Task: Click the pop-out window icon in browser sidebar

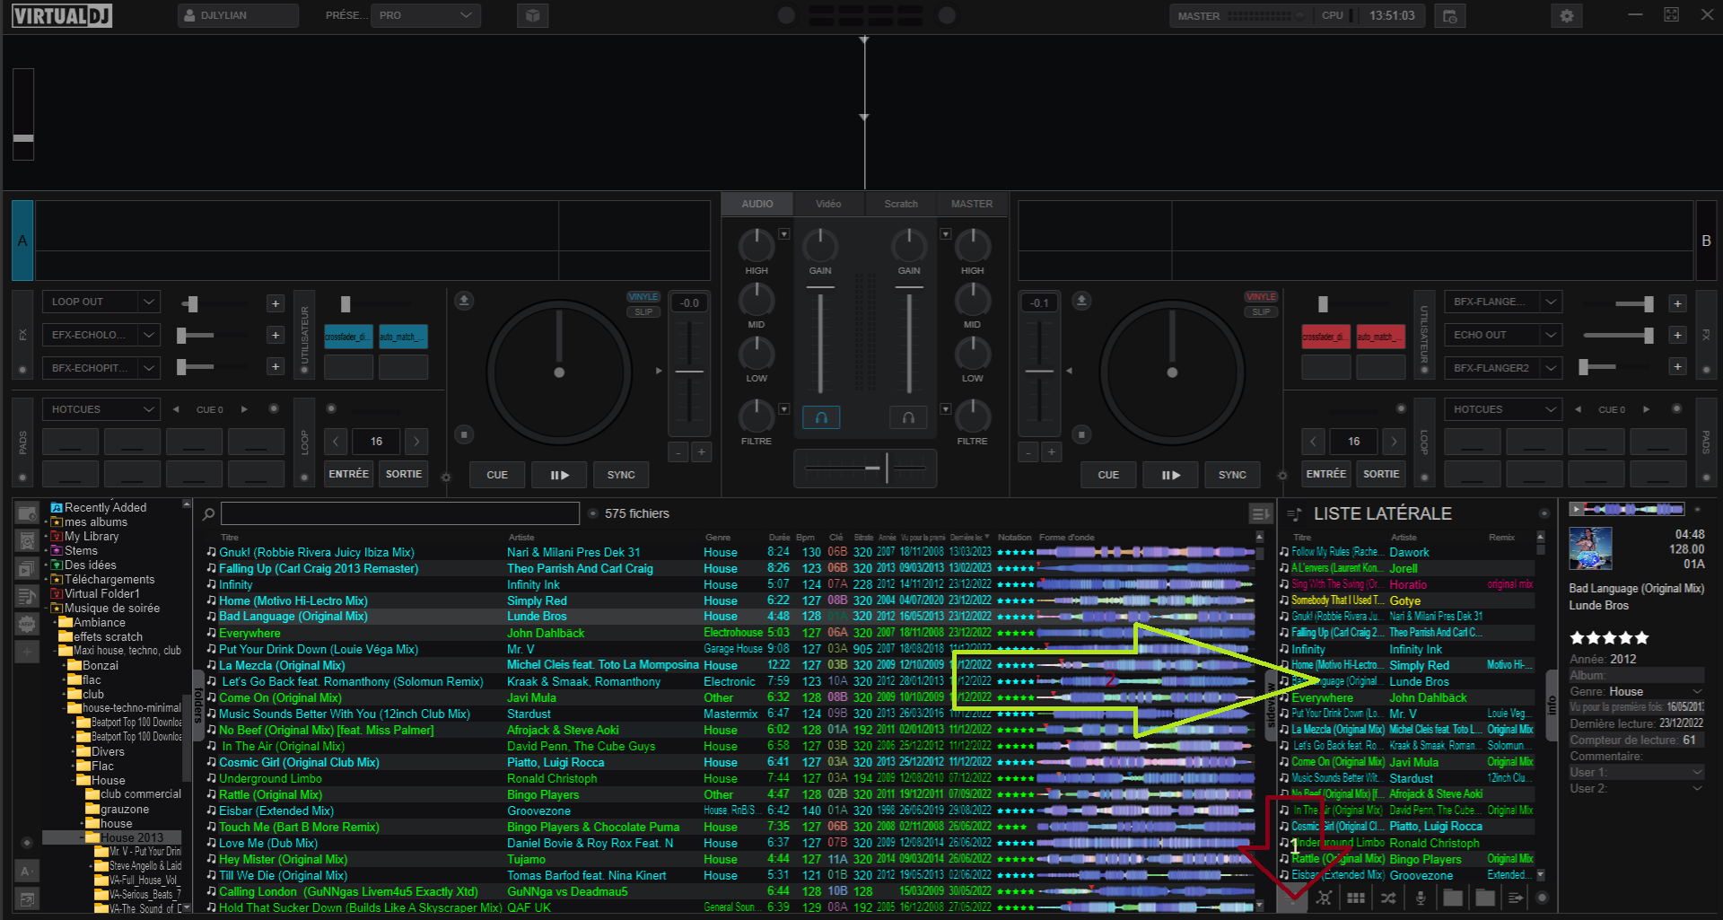Action: pyautogui.click(x=27, y=899)
